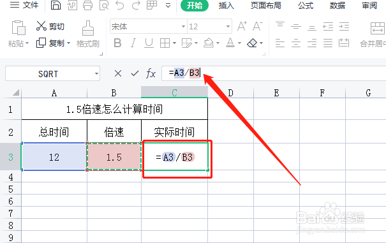
Task: Open font settings dialog launcher
Action: coord(264,54)
